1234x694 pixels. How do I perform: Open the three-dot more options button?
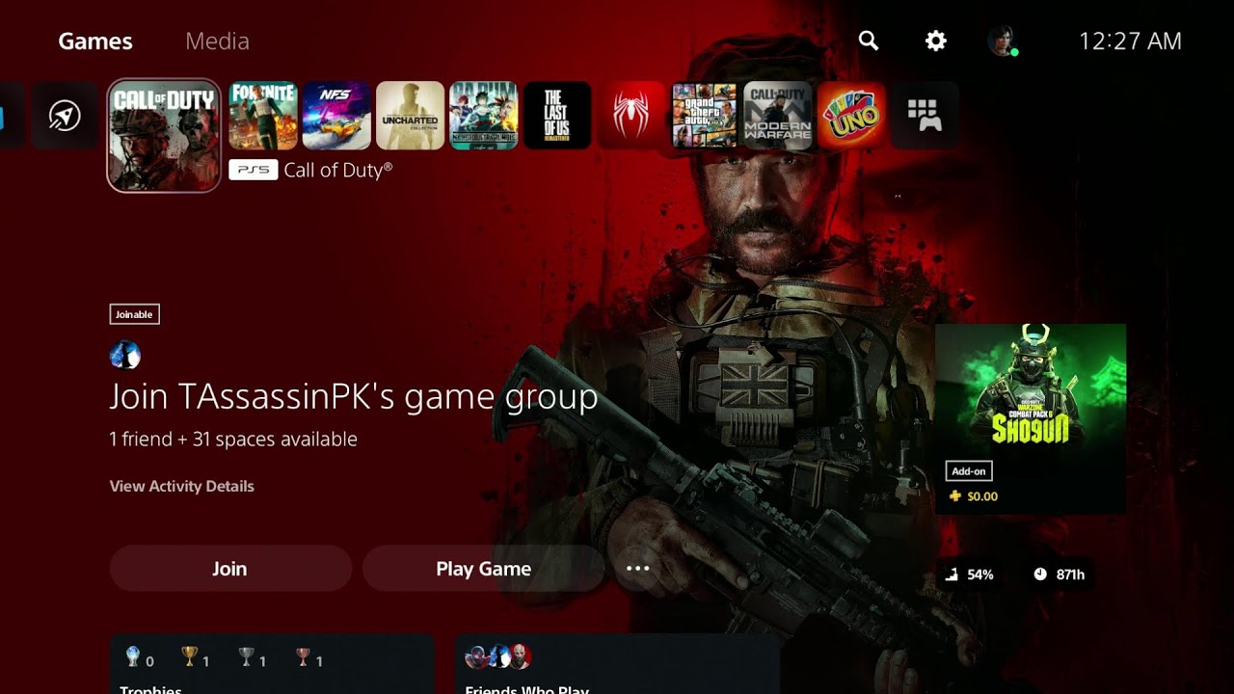638,569
